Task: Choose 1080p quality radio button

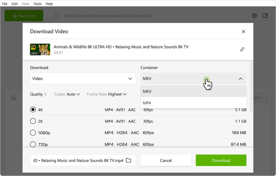Action: [33, 133]
